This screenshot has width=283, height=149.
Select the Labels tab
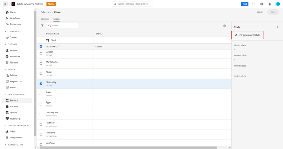click(56, 19)
